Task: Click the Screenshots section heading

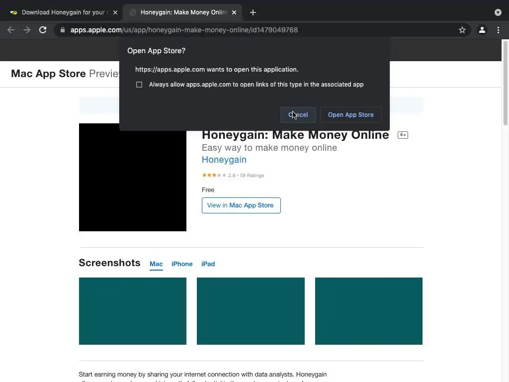Action: pos(109,263)
